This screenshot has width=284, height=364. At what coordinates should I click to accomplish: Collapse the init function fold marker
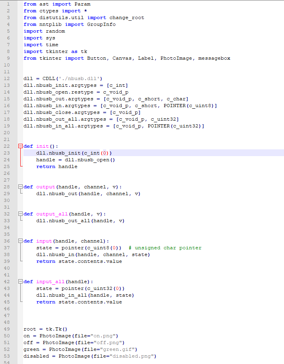pos(20,146)
